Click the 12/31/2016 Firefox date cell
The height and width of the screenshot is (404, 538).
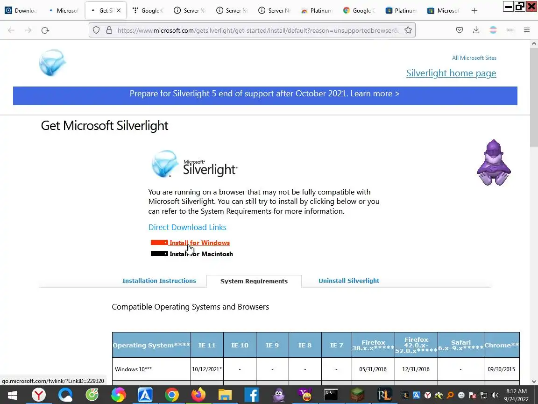[416, 369]
